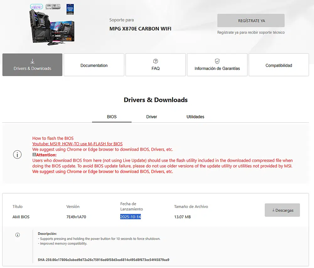Click the Descargas download button

(282, 210)
